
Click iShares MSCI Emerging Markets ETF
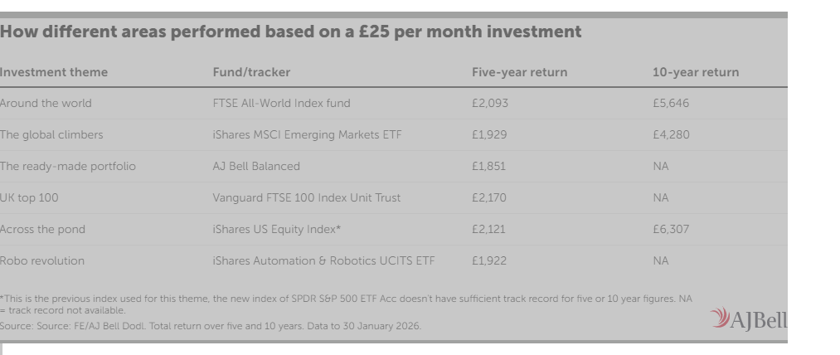point(307,134)
